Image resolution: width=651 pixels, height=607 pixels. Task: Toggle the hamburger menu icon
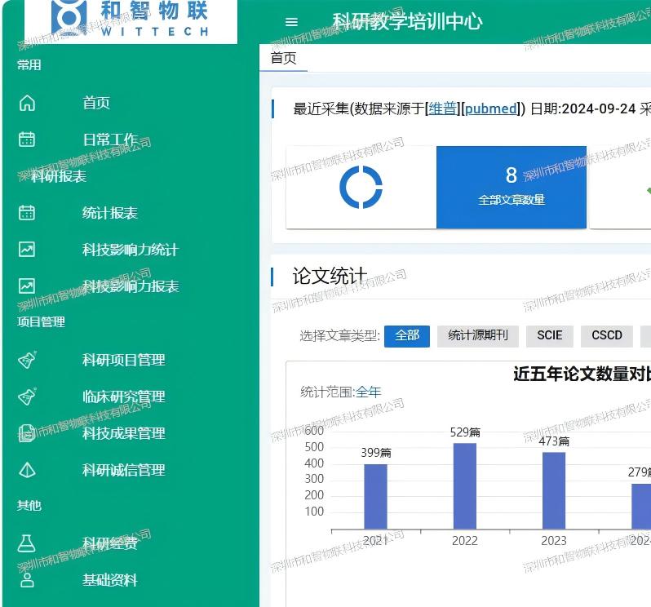pyautogui.click(x=291, y=22)
